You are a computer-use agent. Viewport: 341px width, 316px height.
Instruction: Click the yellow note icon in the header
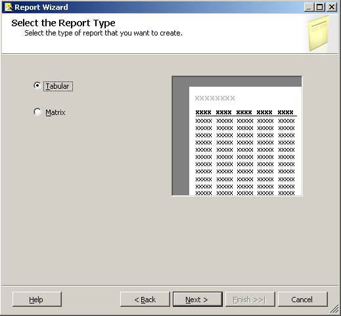point(319,34)
